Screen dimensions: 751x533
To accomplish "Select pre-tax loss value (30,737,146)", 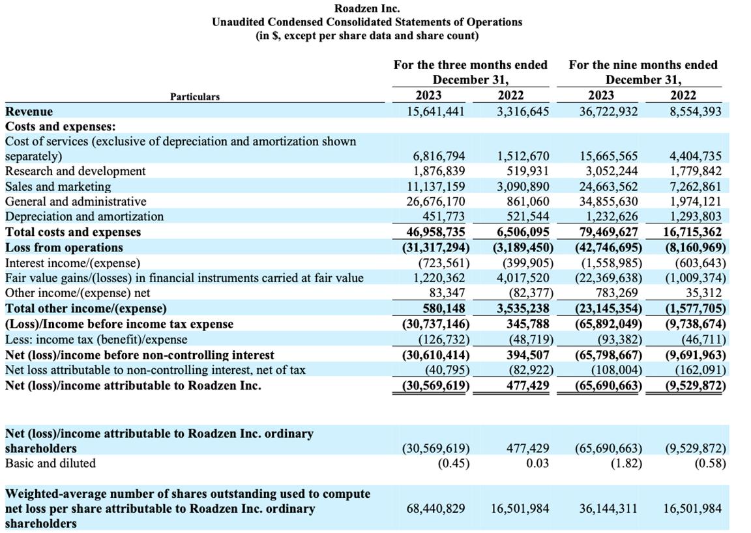I will 436,324.
